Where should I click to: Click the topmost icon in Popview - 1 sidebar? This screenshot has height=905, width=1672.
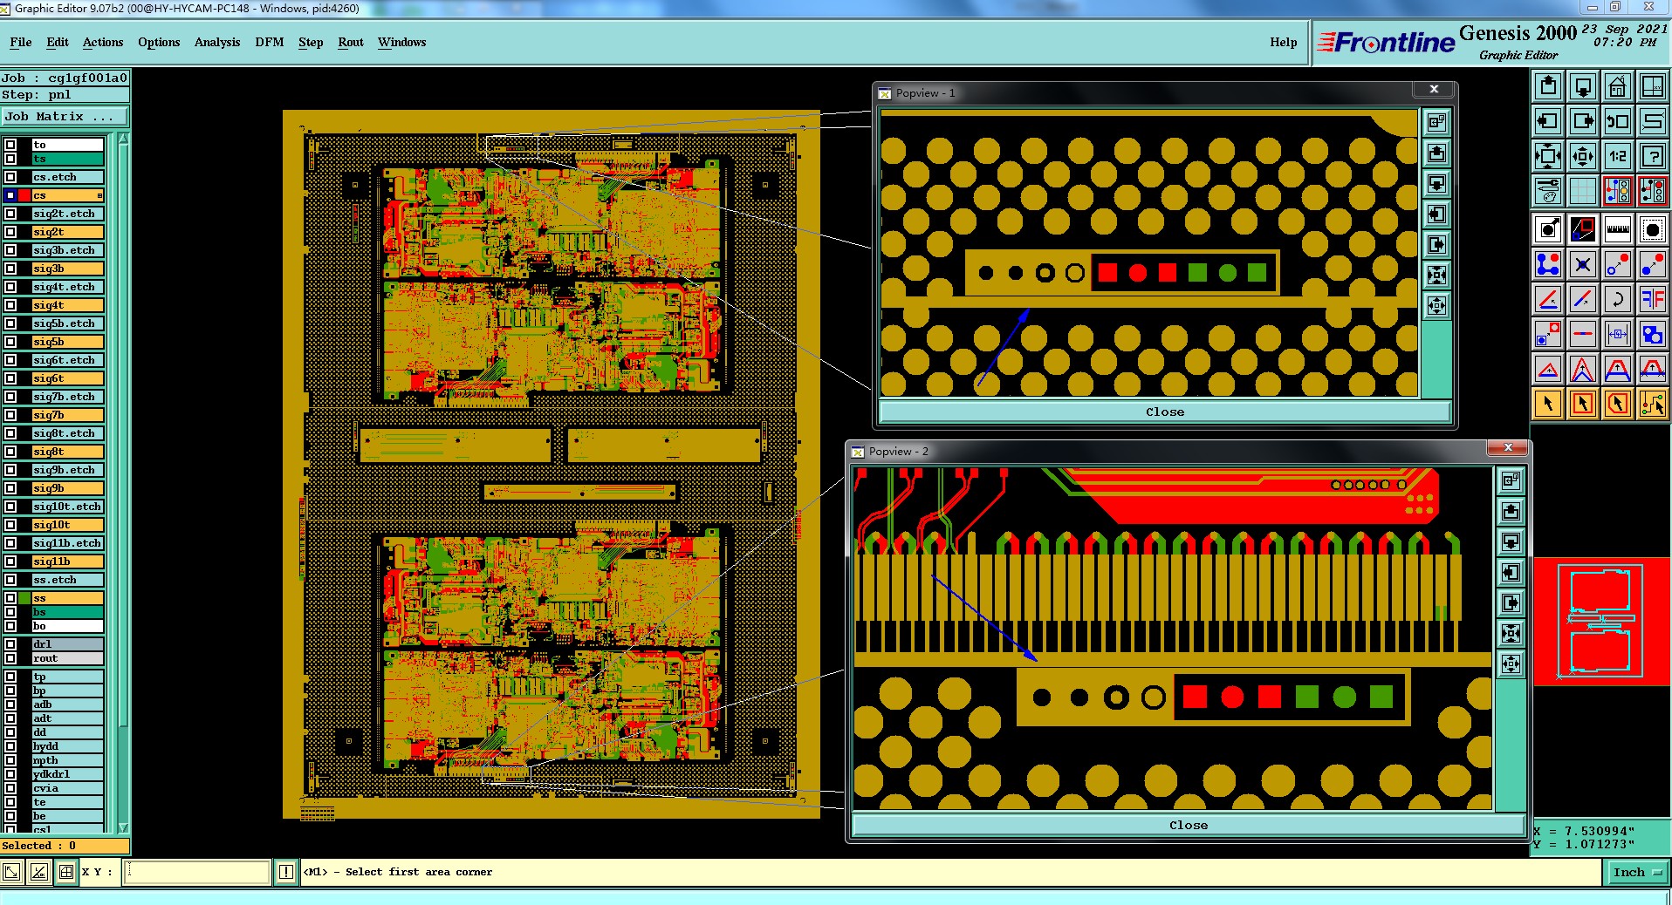(x=1436, y=123)
